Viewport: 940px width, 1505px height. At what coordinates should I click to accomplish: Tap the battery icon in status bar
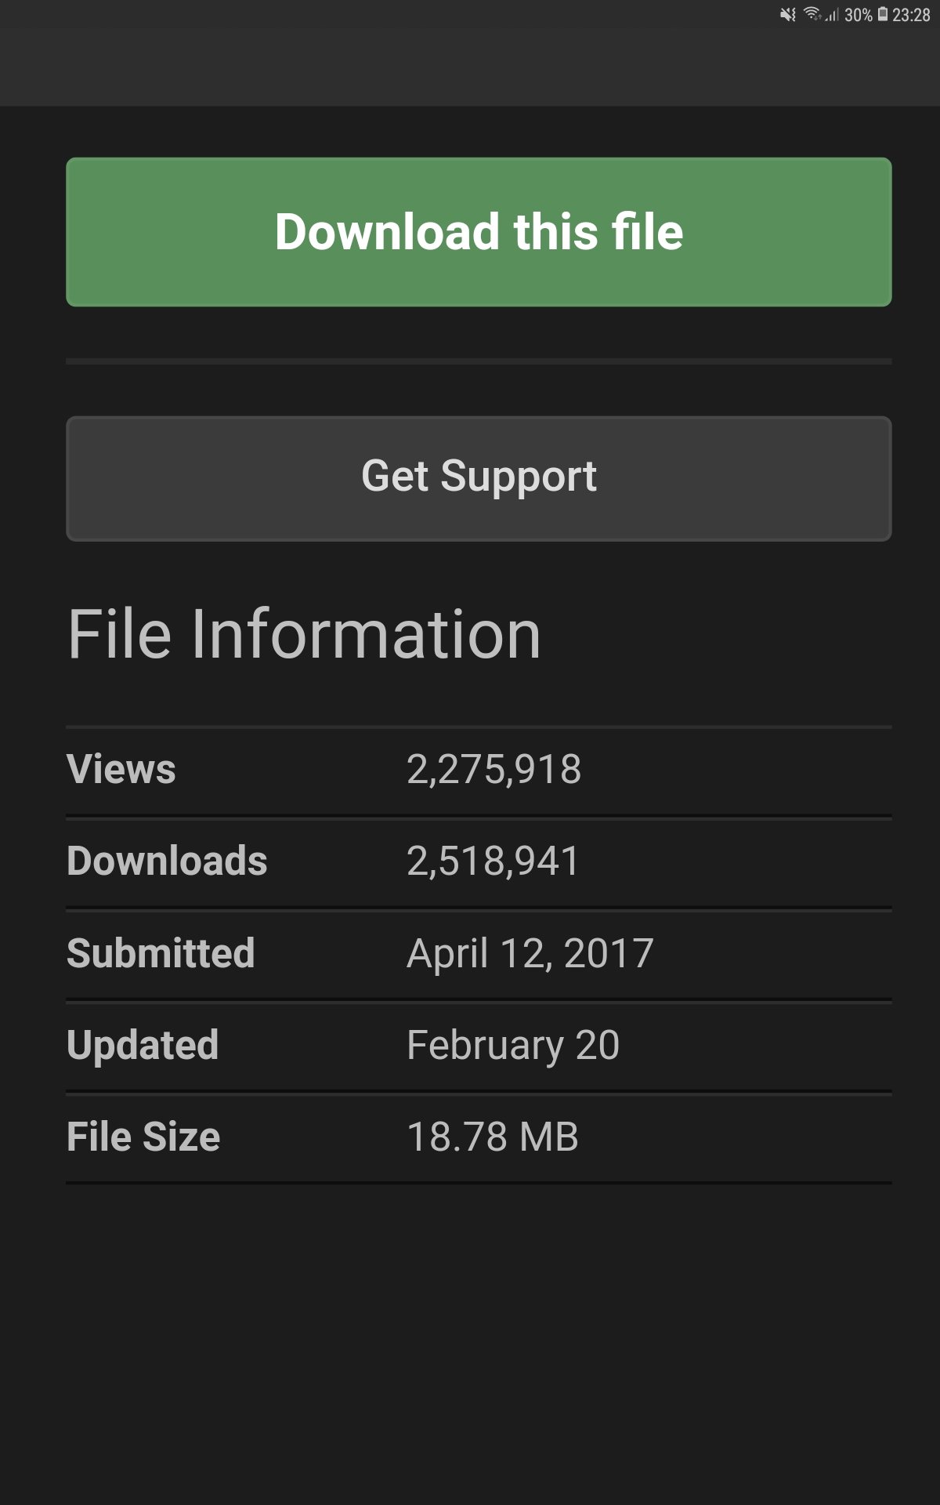tap(883, 14)
